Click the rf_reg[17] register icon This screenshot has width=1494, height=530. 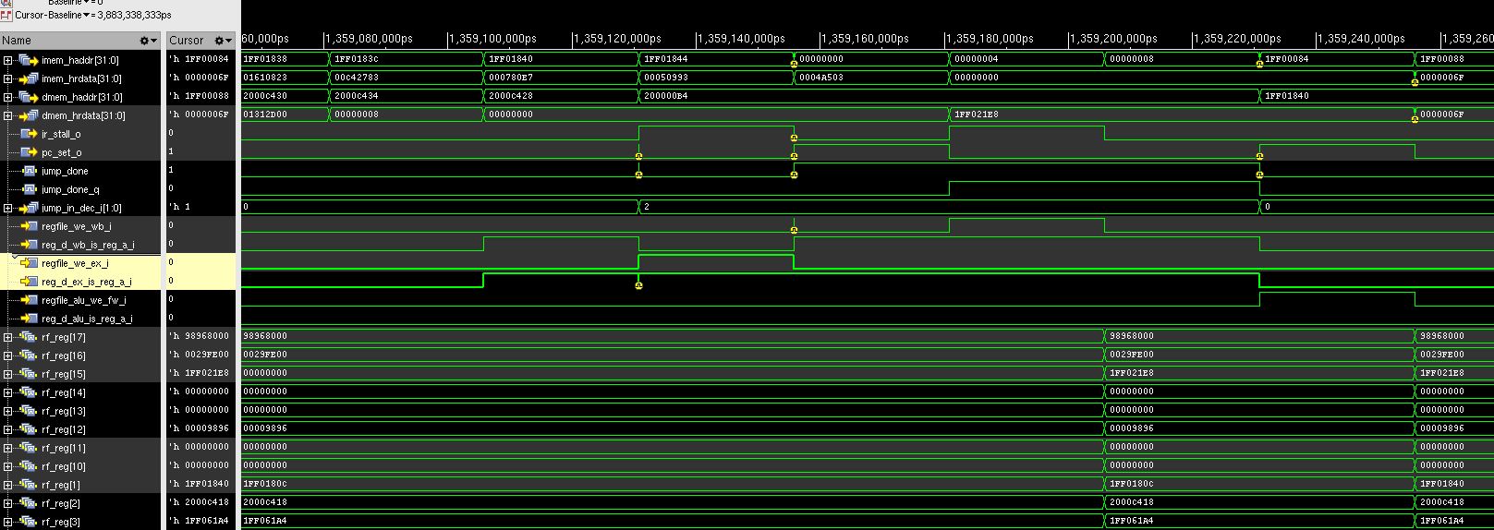[x=28, y=337]
